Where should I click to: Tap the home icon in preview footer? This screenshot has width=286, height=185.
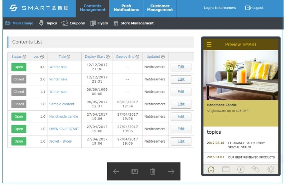pyautogui.click(x=211, y=169)
